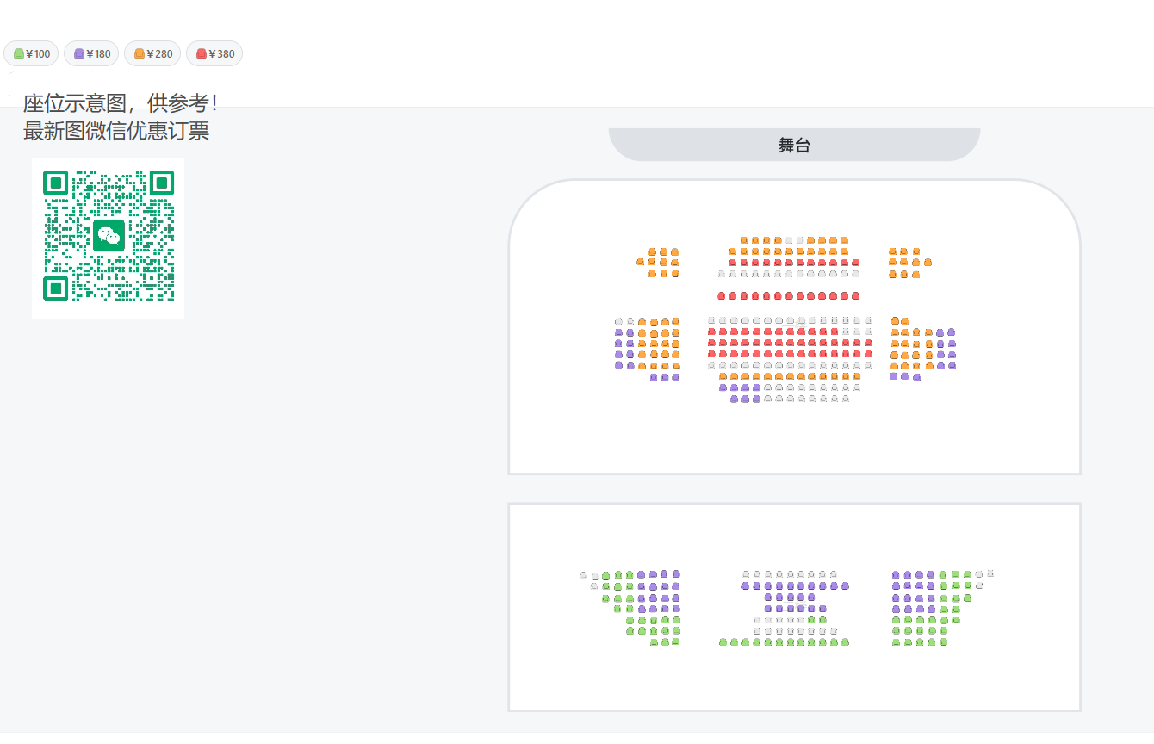
Task: Toggle the ¥180 price filter
Action: [91, 54]
